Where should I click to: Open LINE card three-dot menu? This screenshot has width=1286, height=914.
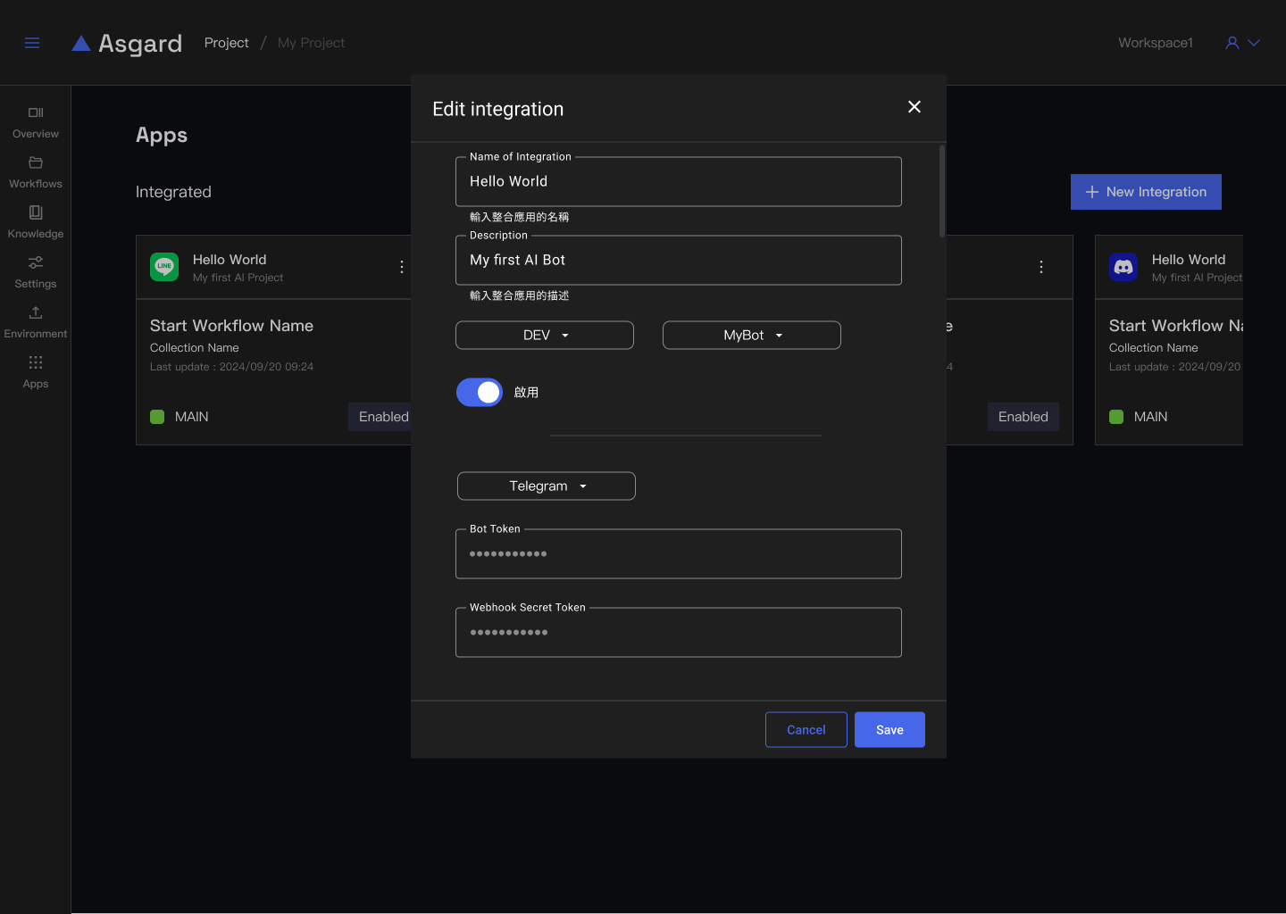point(402,267)
